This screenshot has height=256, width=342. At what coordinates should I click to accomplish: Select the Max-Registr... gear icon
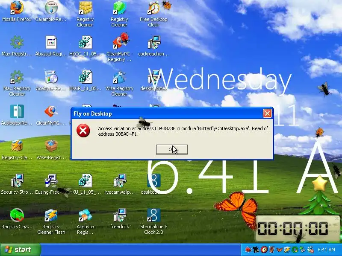[x=17, y=46]
